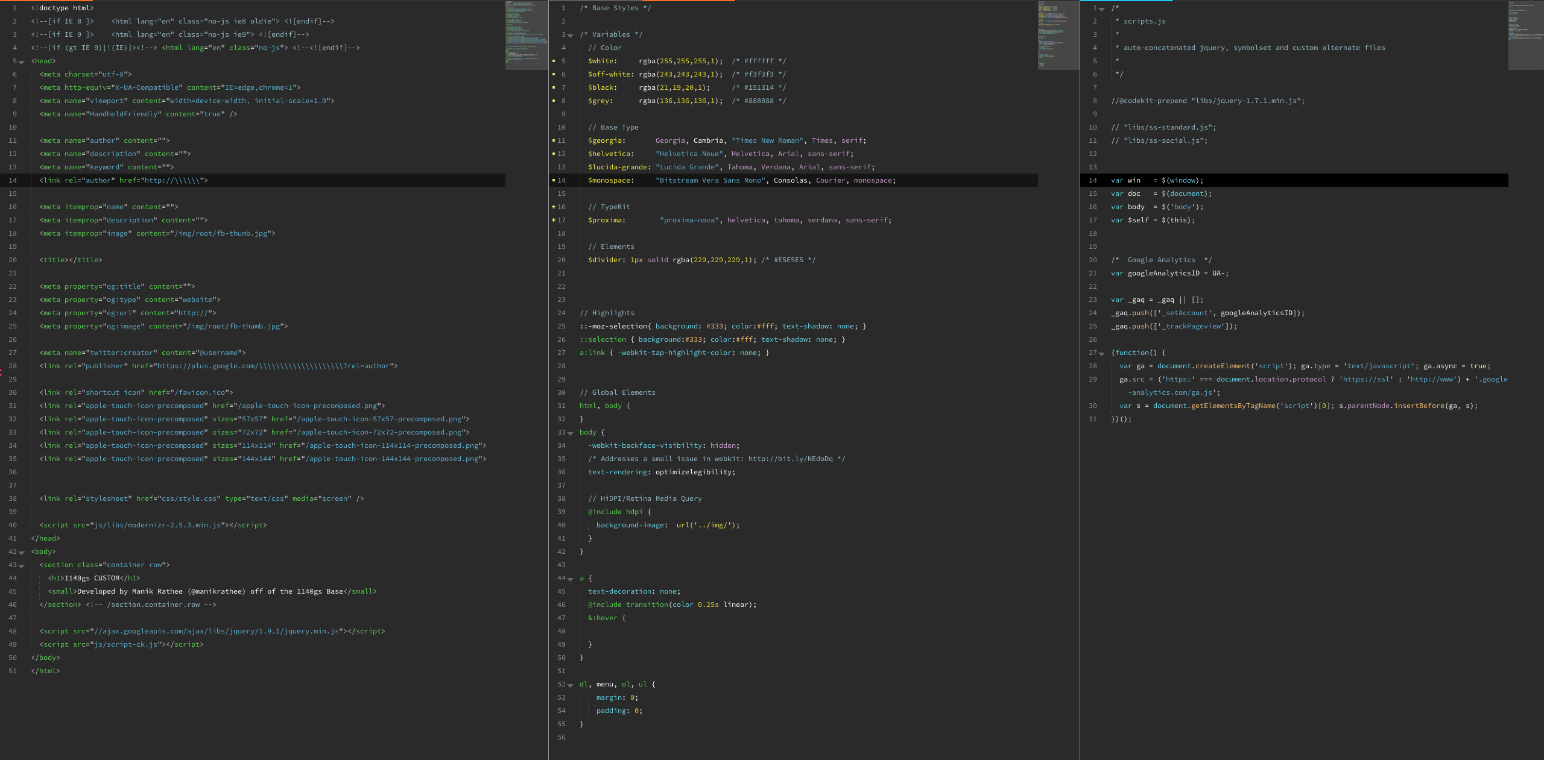Click the '@include hdpi {' line

(619, 512)
